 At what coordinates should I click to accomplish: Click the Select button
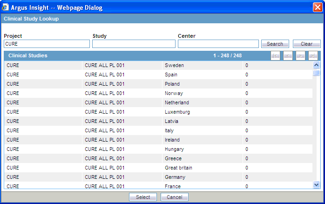tap(143, 197)
